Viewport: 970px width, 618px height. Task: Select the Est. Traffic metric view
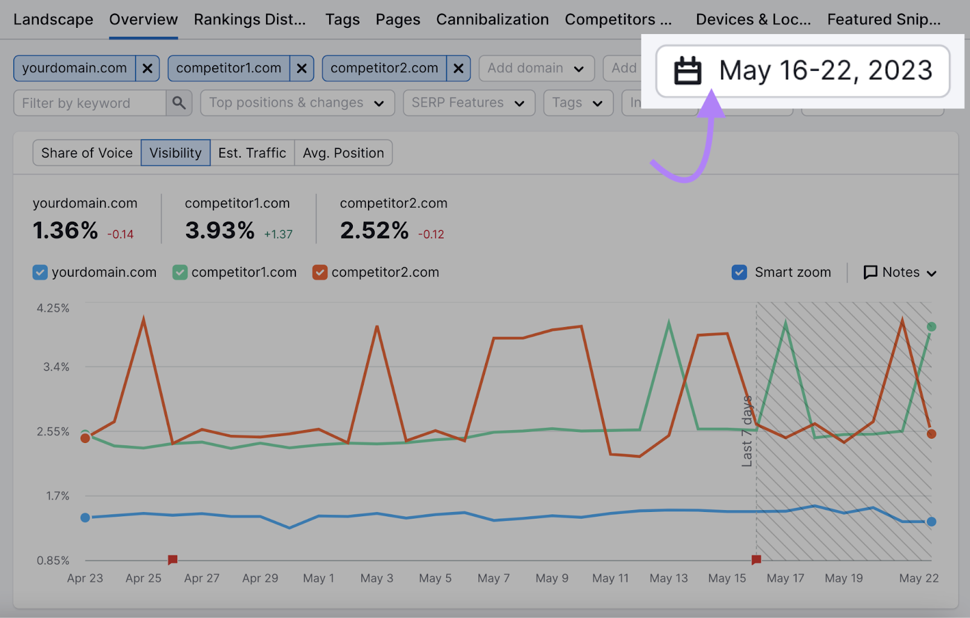pos(252,153)
